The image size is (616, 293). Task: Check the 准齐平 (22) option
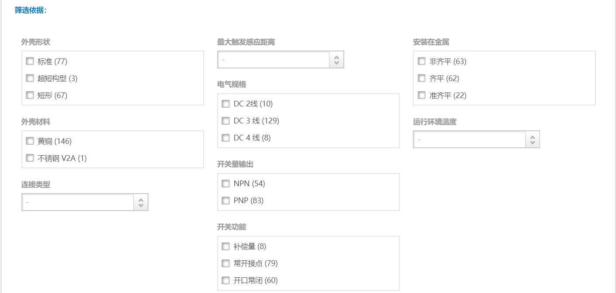[421, 95]
